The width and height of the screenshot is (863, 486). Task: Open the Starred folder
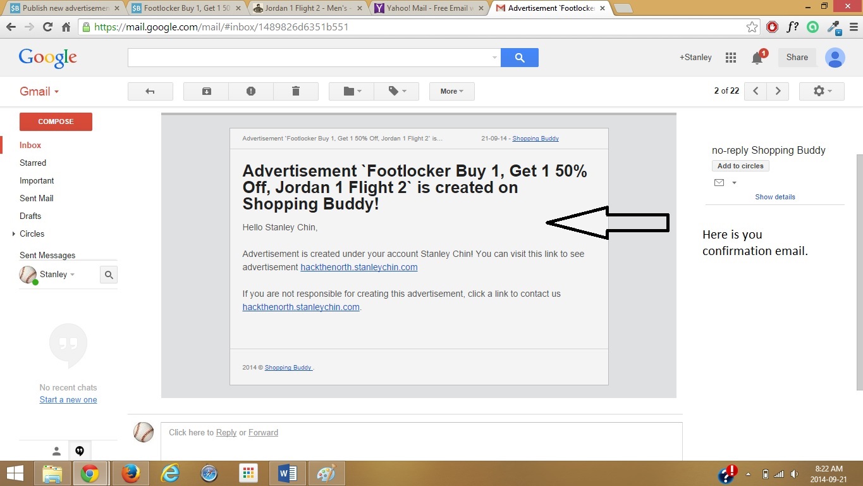(33, 163)
